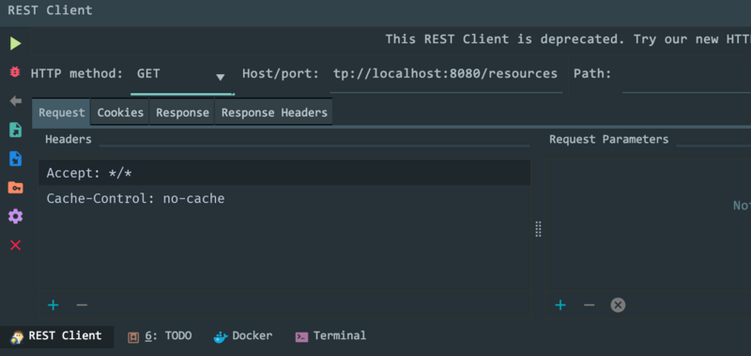
Task: Click the gray back arrow icon
Action: pyautogui.click(x=15, y=101)
